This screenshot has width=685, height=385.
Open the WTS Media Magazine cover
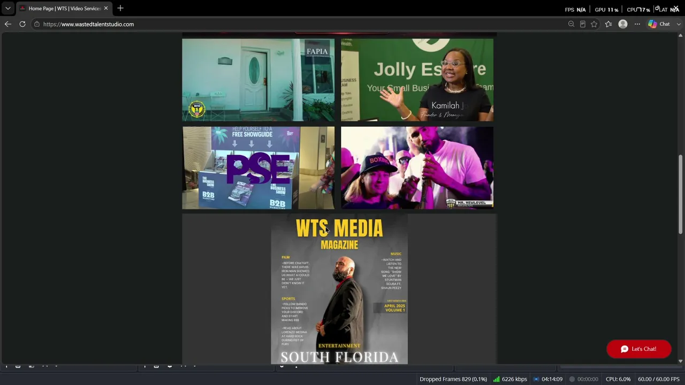(339, 289)
